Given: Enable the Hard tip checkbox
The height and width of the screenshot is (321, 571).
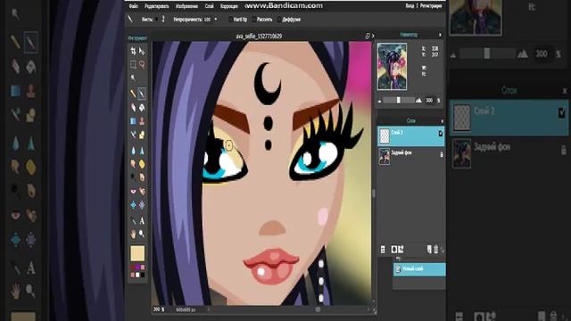Looking at the screenshot, I should (230, 20).
